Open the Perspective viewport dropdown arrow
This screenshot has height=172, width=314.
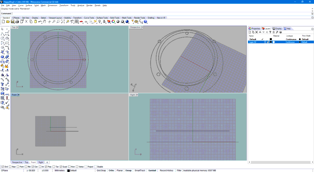[x=142, y=27]
